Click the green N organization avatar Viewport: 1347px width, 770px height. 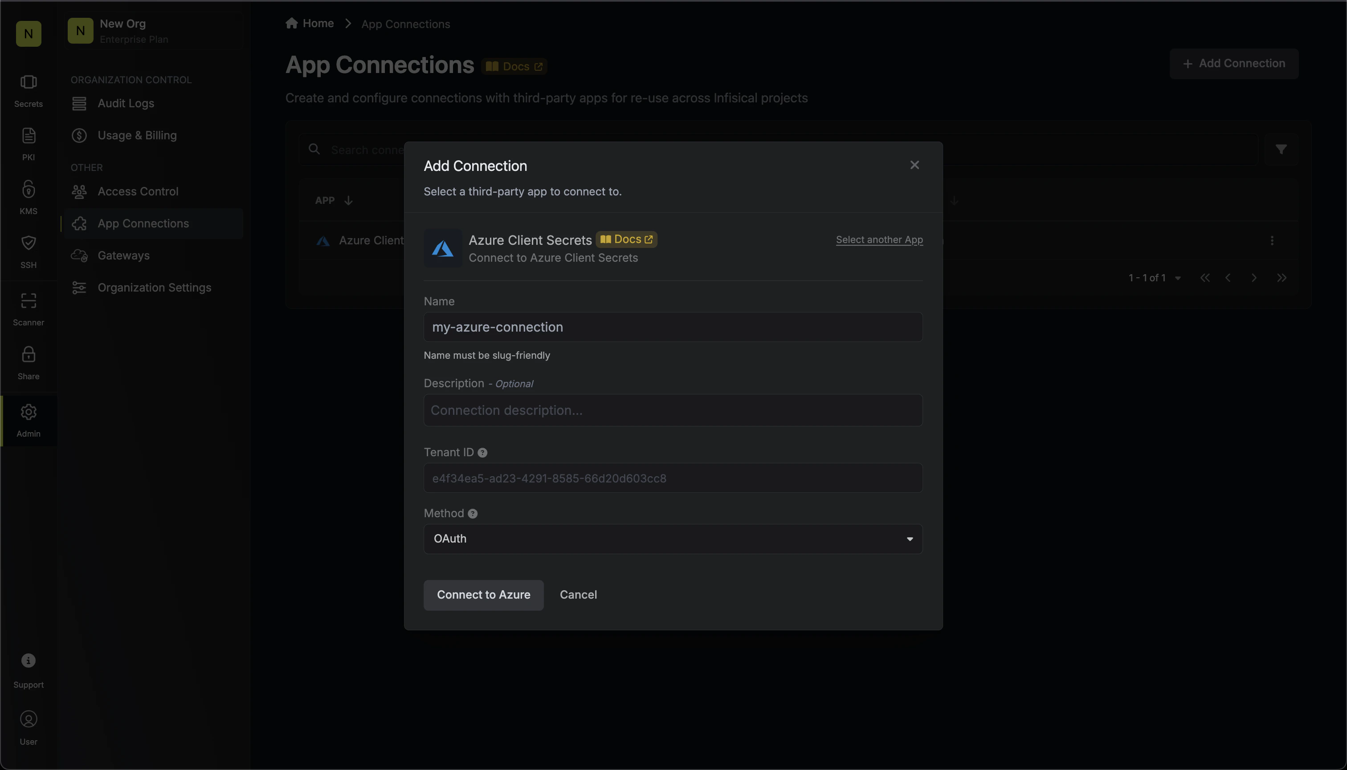(29, 34)
